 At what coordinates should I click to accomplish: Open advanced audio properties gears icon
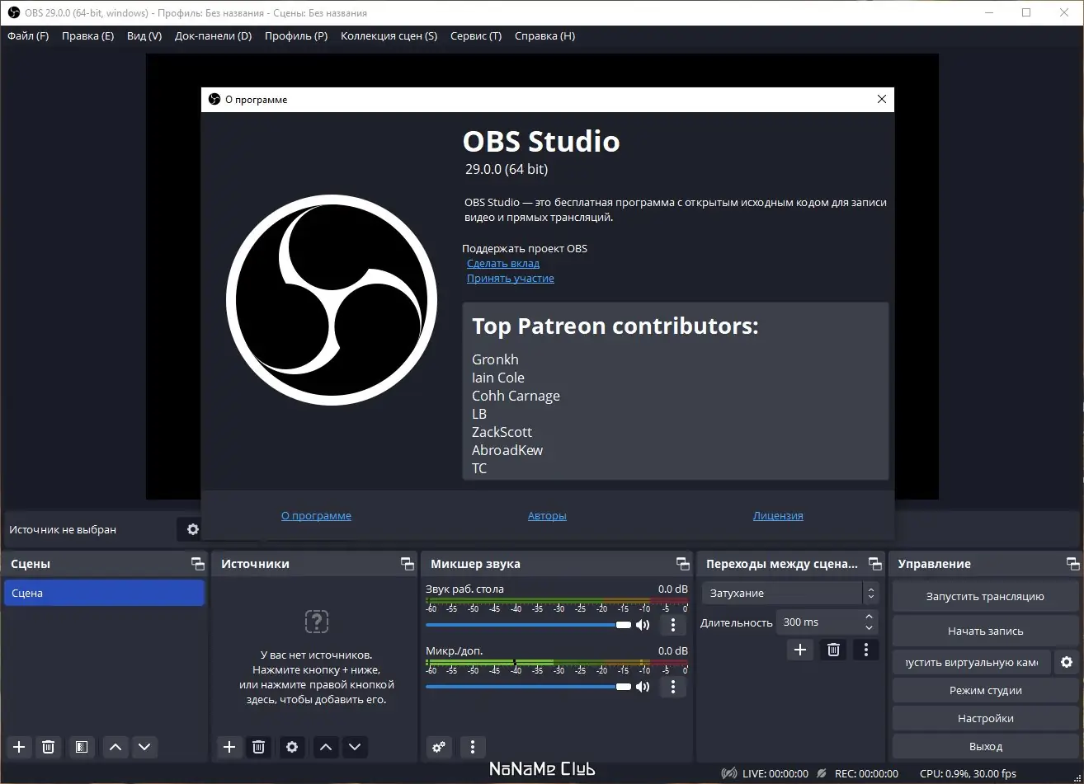439,747
